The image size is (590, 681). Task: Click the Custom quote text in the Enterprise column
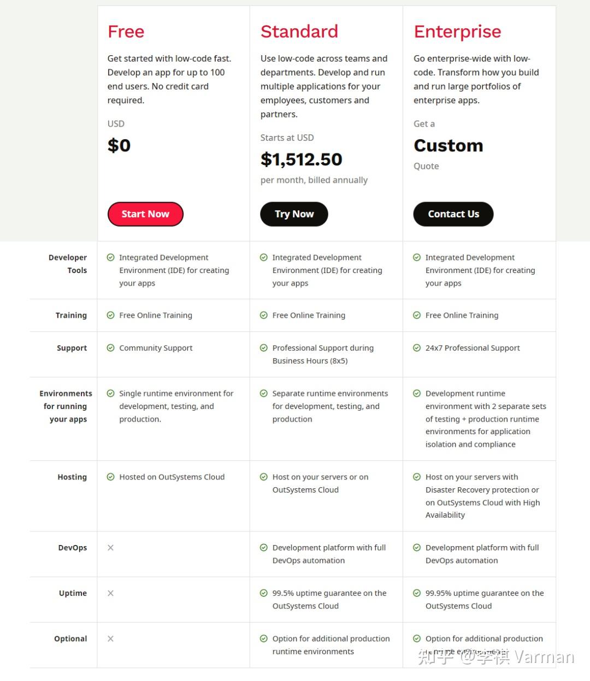click(448, 146)
